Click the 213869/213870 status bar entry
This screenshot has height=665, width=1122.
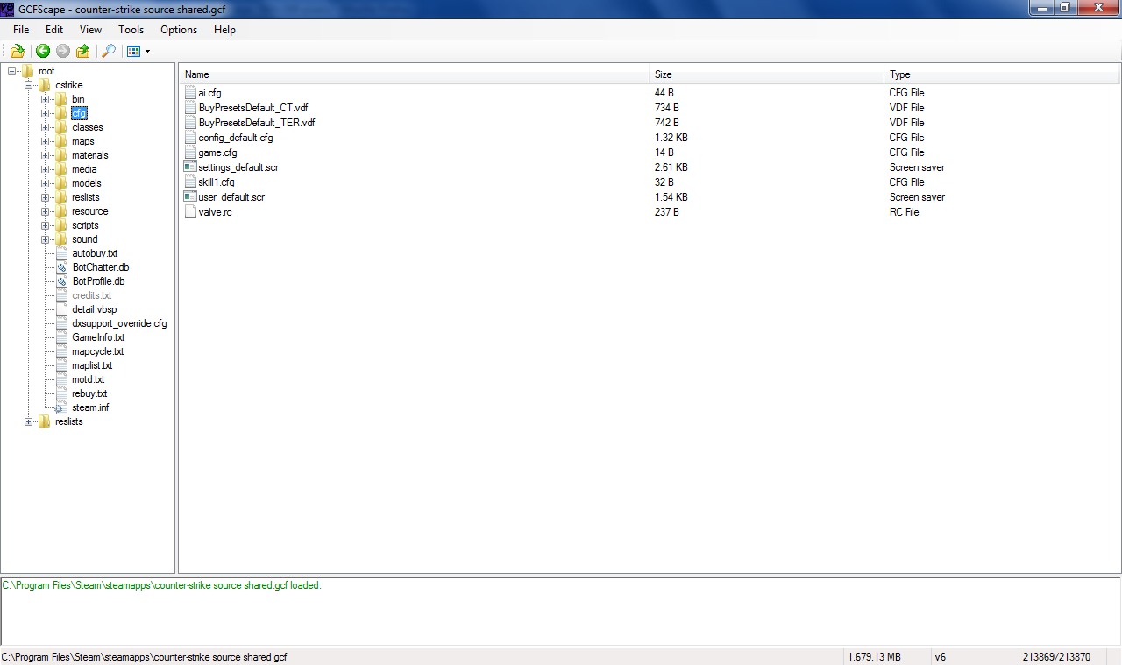coord(1056,657)
